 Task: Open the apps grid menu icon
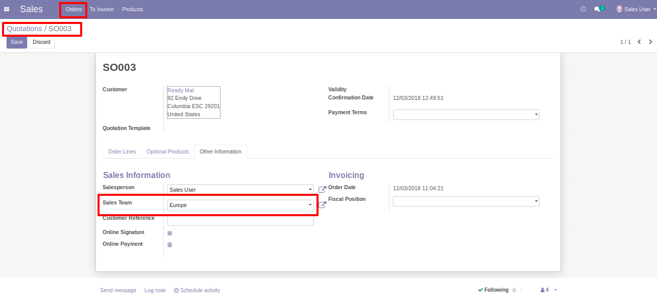click(7, 9)
